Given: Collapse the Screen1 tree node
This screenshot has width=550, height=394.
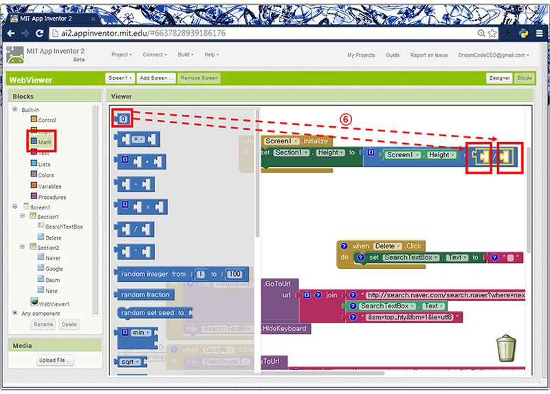Looking at the screenshot, I should click(x=14, y=207).
